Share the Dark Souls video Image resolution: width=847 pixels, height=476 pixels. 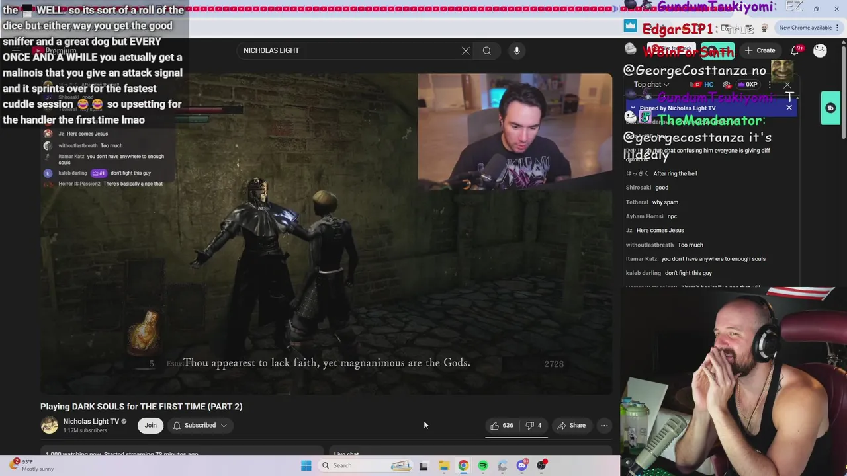coord(572,426)
